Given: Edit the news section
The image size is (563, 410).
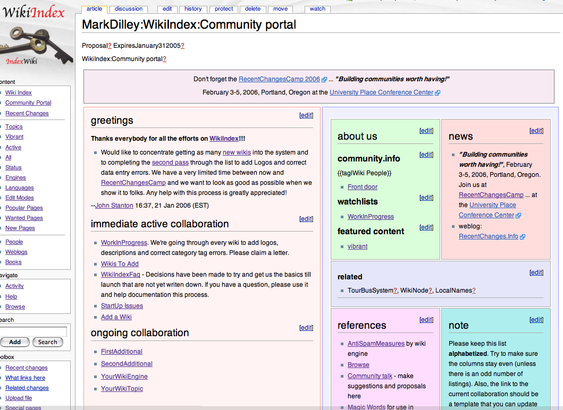Looking at the screenshot, I should click(536, 131).
